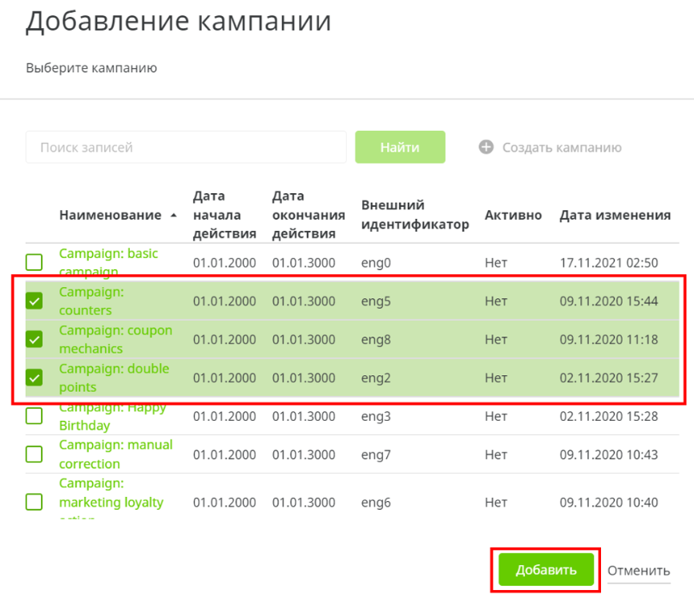This screenshot has width=694, height=594.
Task: Sort by Внешний идентификатор column header
Action: [414, 215]
